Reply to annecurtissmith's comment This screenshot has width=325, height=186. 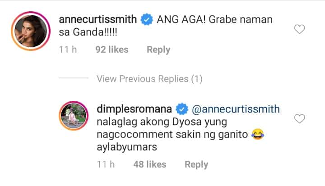coord(158,50)
